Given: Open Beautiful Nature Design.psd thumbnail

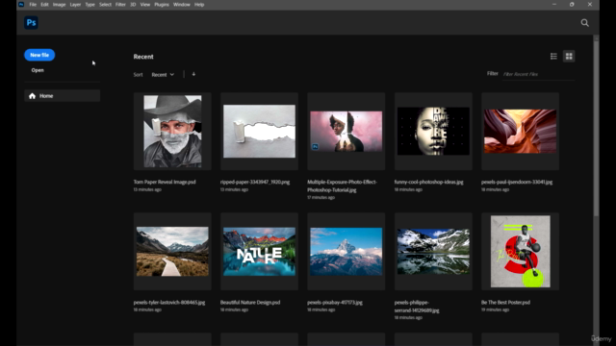Looking at the screenshot, I should click(259, 252).
